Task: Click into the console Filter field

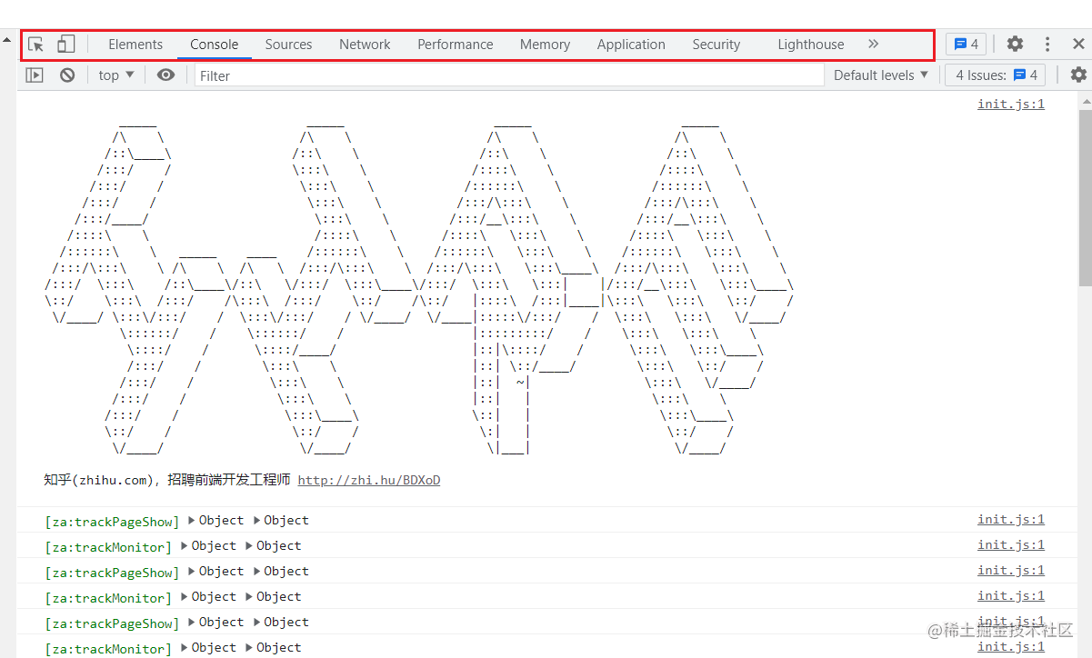Action: click(x=509, y=75)
